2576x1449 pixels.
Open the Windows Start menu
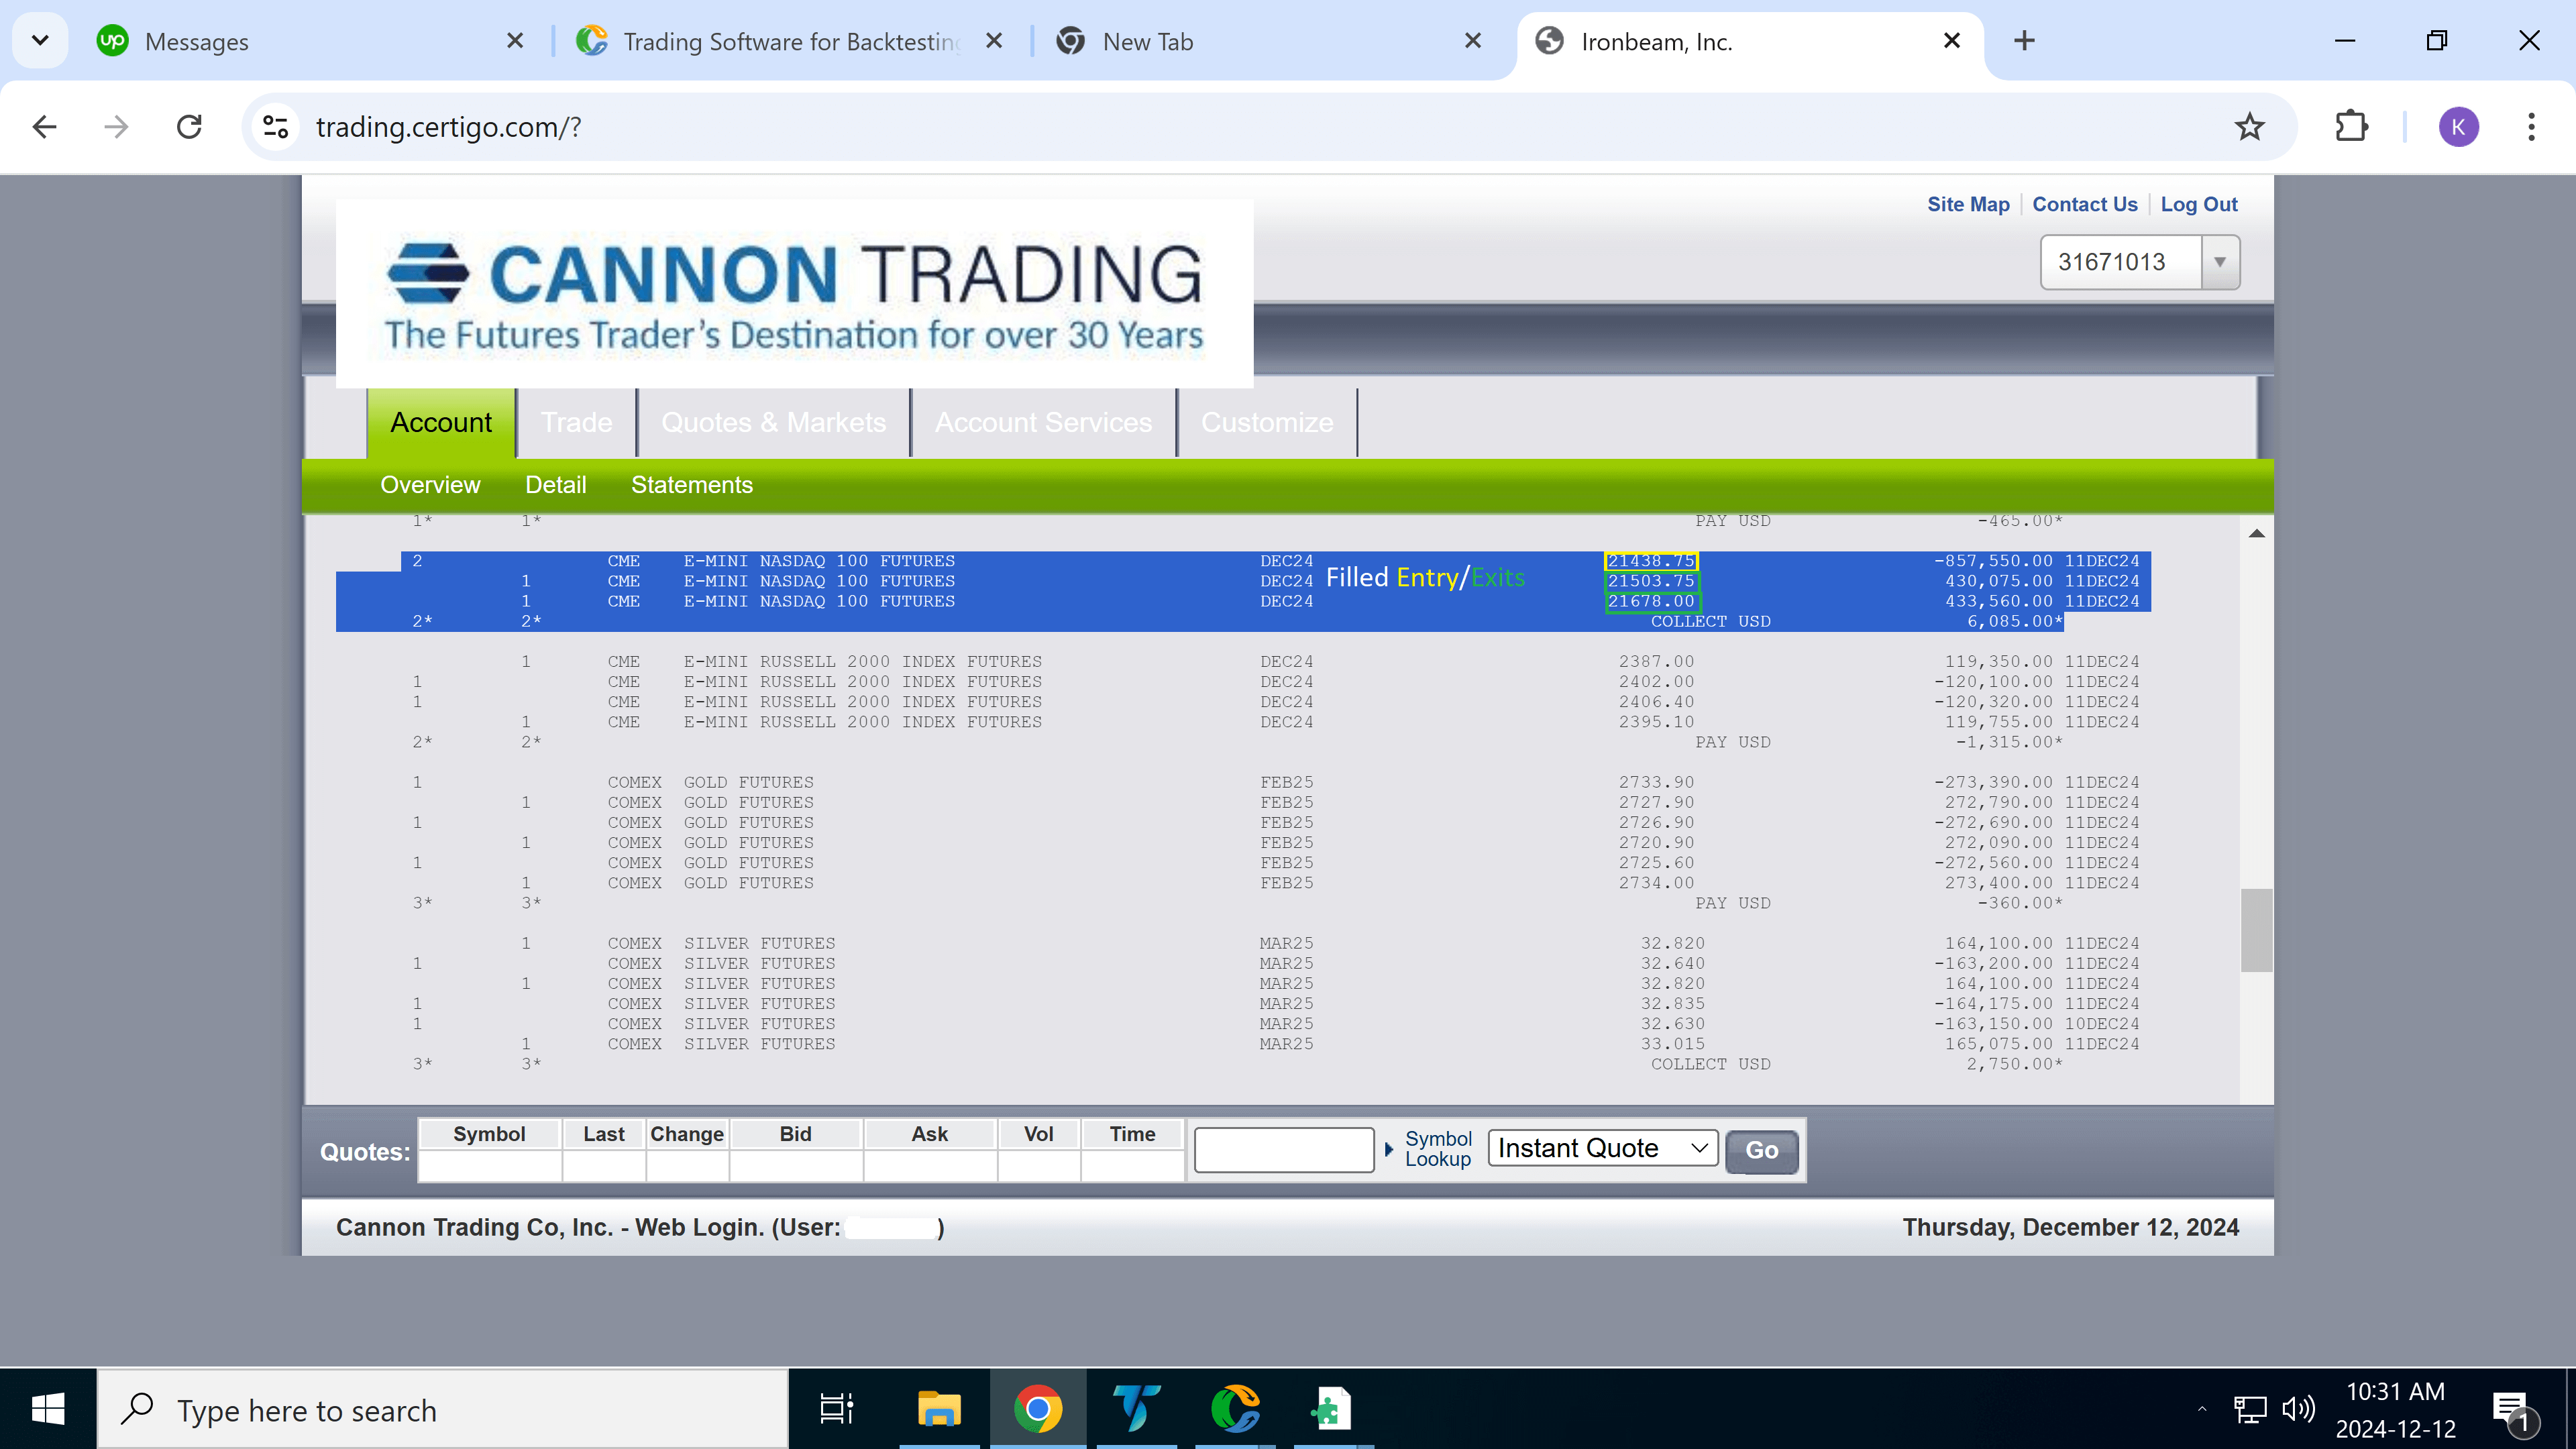pos(48,1410)
